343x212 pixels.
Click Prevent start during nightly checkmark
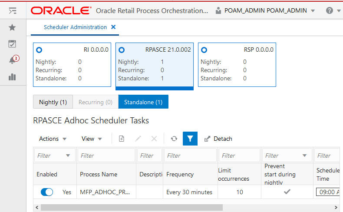point(287,192)
